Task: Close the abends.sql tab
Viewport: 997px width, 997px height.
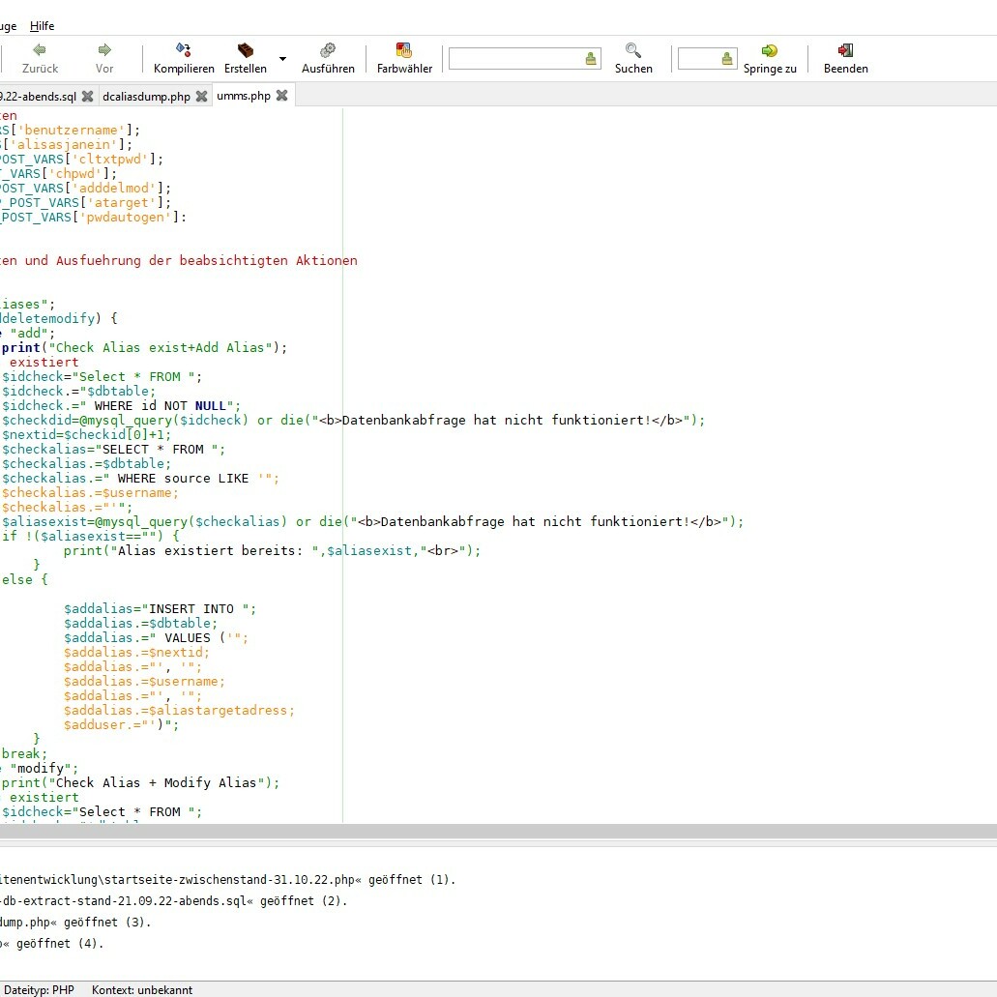Action: [x=87, y=97]
